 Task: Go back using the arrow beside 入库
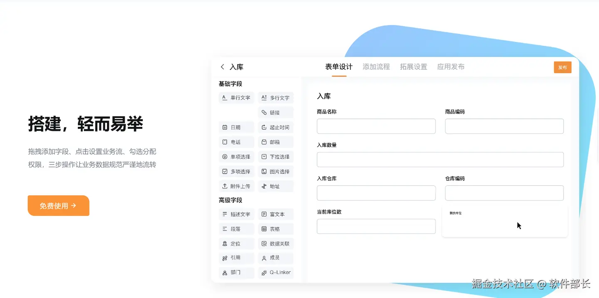223,67
